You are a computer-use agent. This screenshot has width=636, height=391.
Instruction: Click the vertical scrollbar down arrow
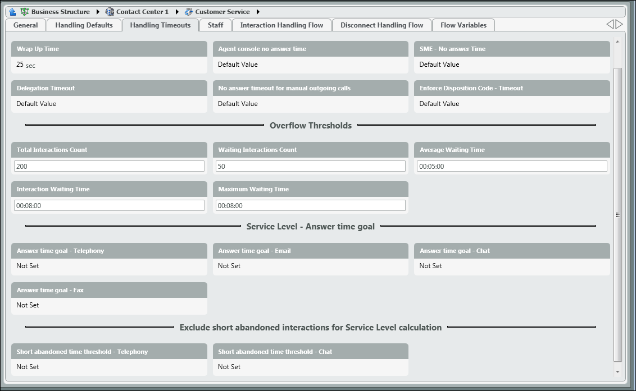(617, 371)
